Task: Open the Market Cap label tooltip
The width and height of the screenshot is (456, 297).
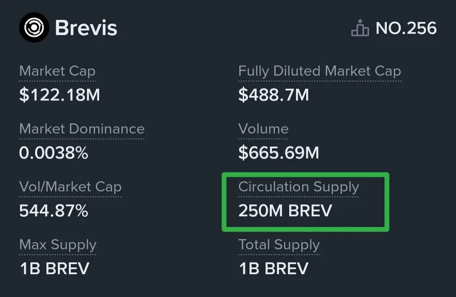Action: 57,71
